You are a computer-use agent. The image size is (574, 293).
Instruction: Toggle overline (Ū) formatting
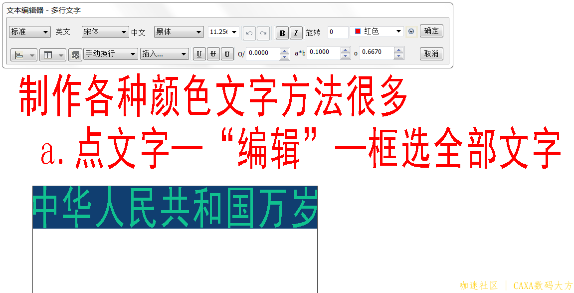[227, 54]
